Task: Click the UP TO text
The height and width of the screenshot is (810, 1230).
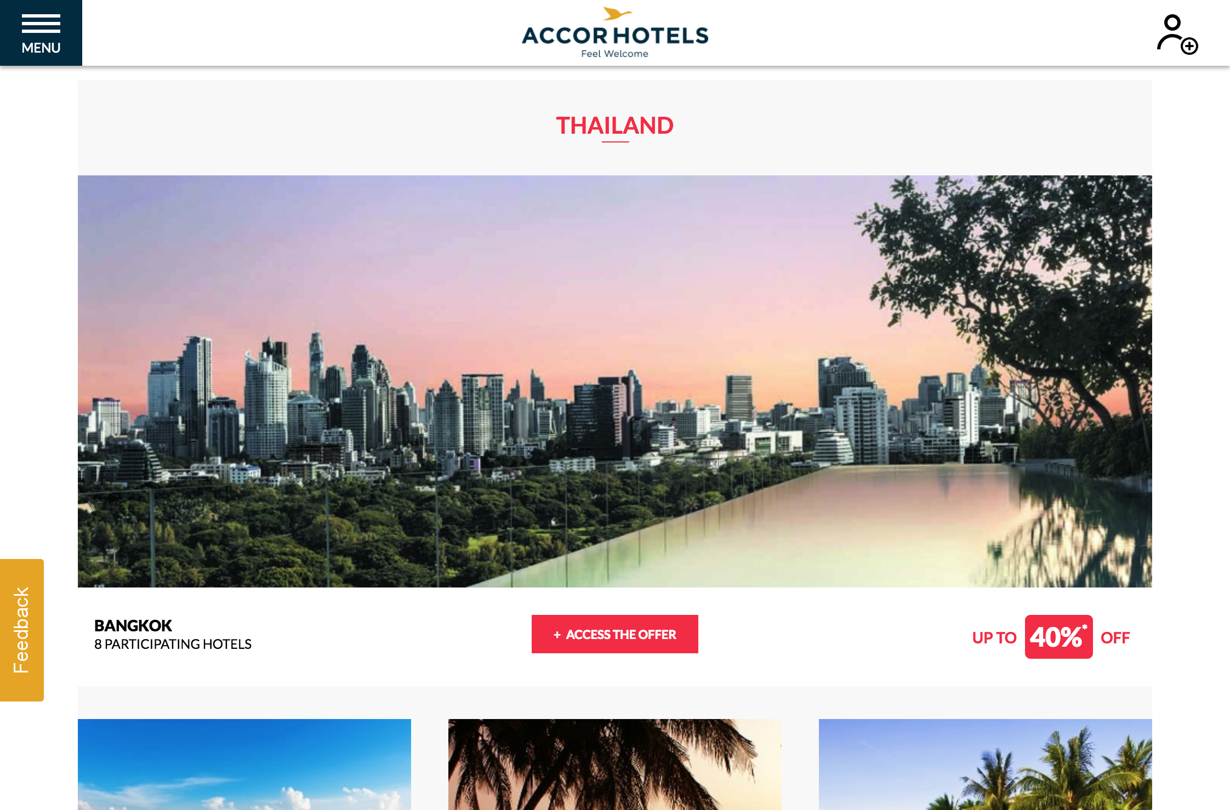Action: [x=994, y=638]
